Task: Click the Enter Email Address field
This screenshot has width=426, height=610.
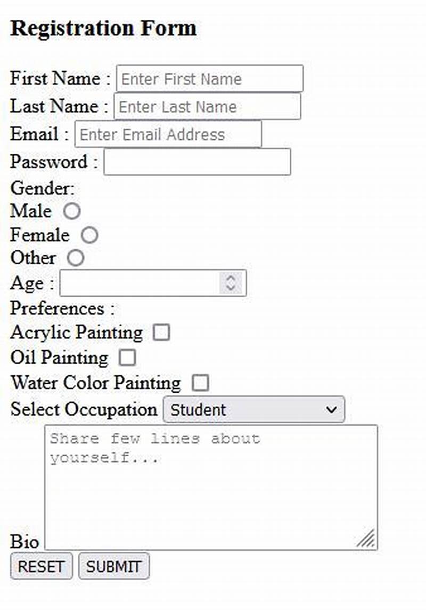Action: tap(168, 134)
